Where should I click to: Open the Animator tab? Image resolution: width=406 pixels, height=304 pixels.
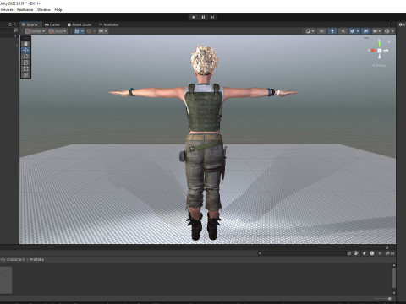click(109, 24)
